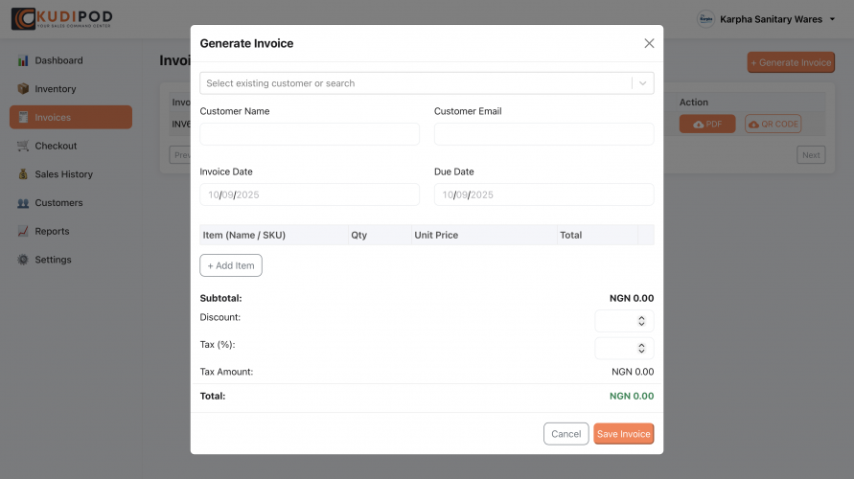
Task: Click the Reports chart icon
Action: coord(23,231)
